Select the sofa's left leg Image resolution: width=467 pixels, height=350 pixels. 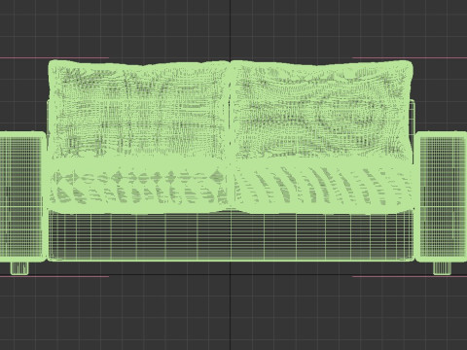pyautogui.click(x=19, y=268)
